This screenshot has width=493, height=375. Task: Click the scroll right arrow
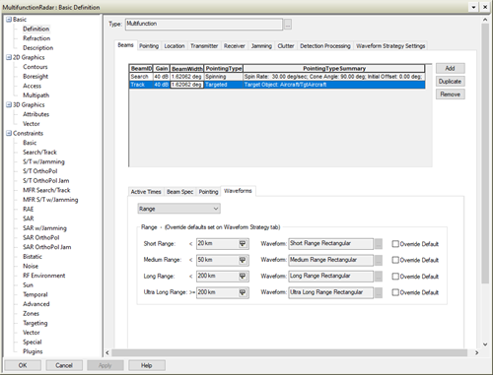[476, 352]
